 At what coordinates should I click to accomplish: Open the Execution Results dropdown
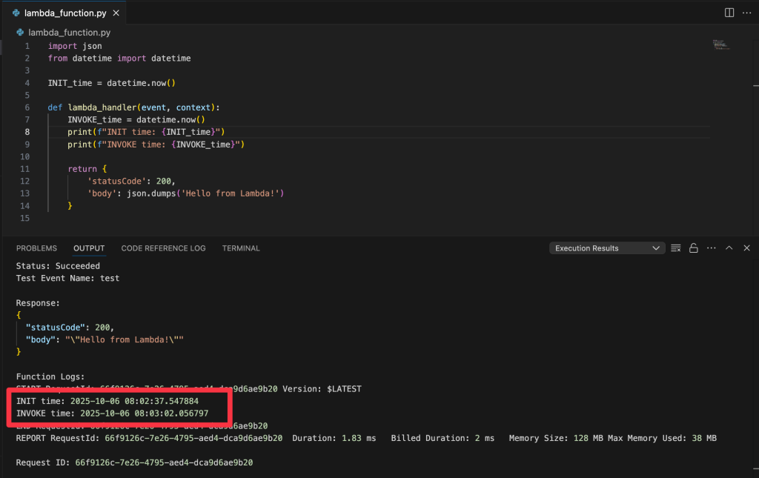point(607,248)
